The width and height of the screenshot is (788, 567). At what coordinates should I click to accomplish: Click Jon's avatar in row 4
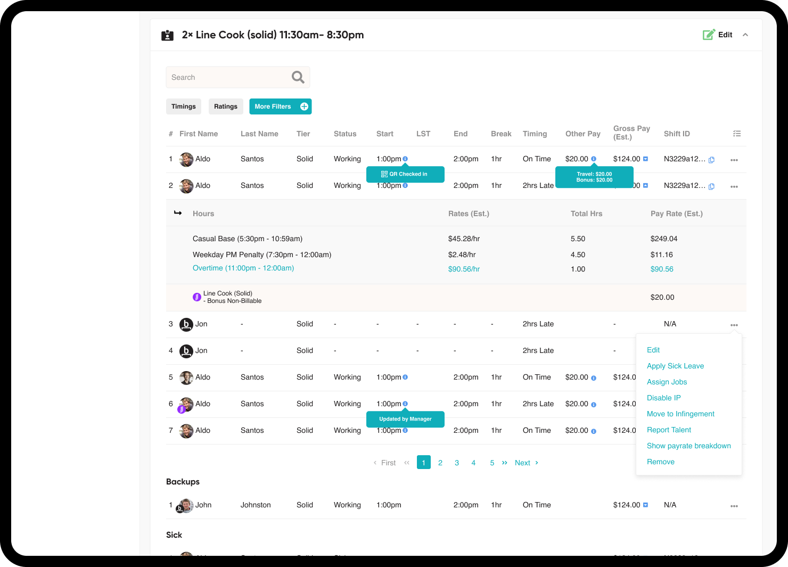pyautogui.click(x=186, y=351)
